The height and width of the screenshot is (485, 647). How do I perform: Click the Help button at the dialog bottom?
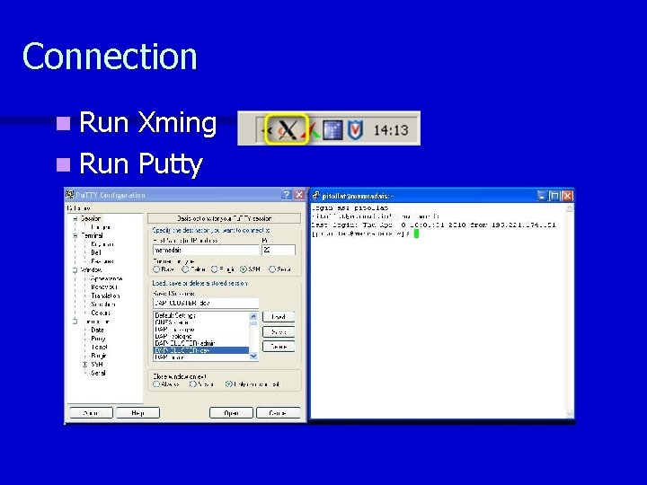click(137, 413)
